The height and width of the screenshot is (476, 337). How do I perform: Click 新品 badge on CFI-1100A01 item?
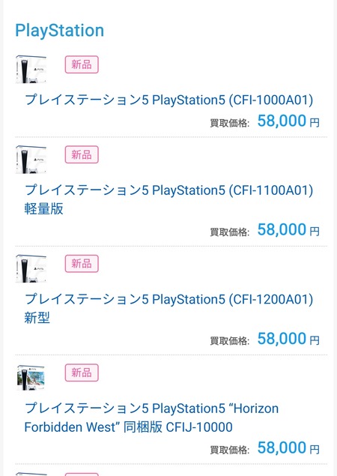[x=82, y=154]
